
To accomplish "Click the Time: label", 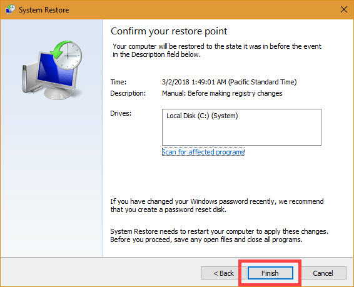I will 118,82.
